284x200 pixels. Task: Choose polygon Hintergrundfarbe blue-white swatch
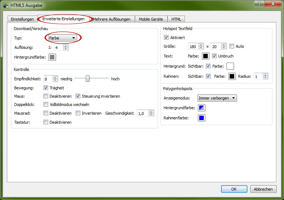click(x=202, y=108)
